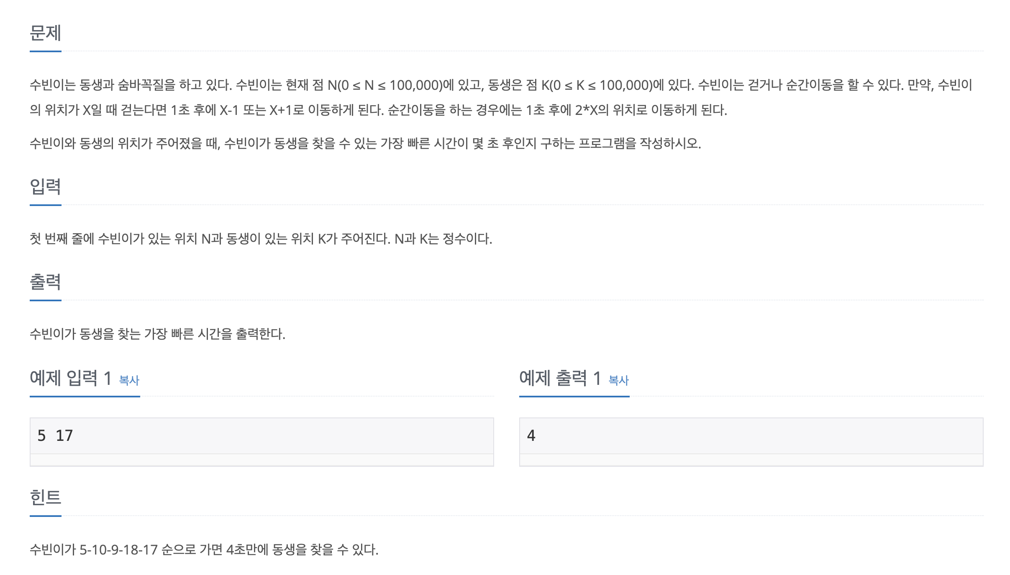
Task: Copy the sample output 1 via 복사 link
Action: pyautogui.click(x=618, y=380)
